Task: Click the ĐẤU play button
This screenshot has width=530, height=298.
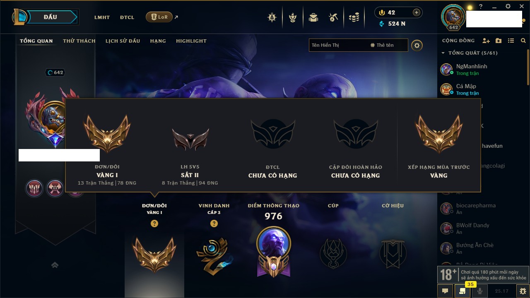Action: [x=51, y=17]
